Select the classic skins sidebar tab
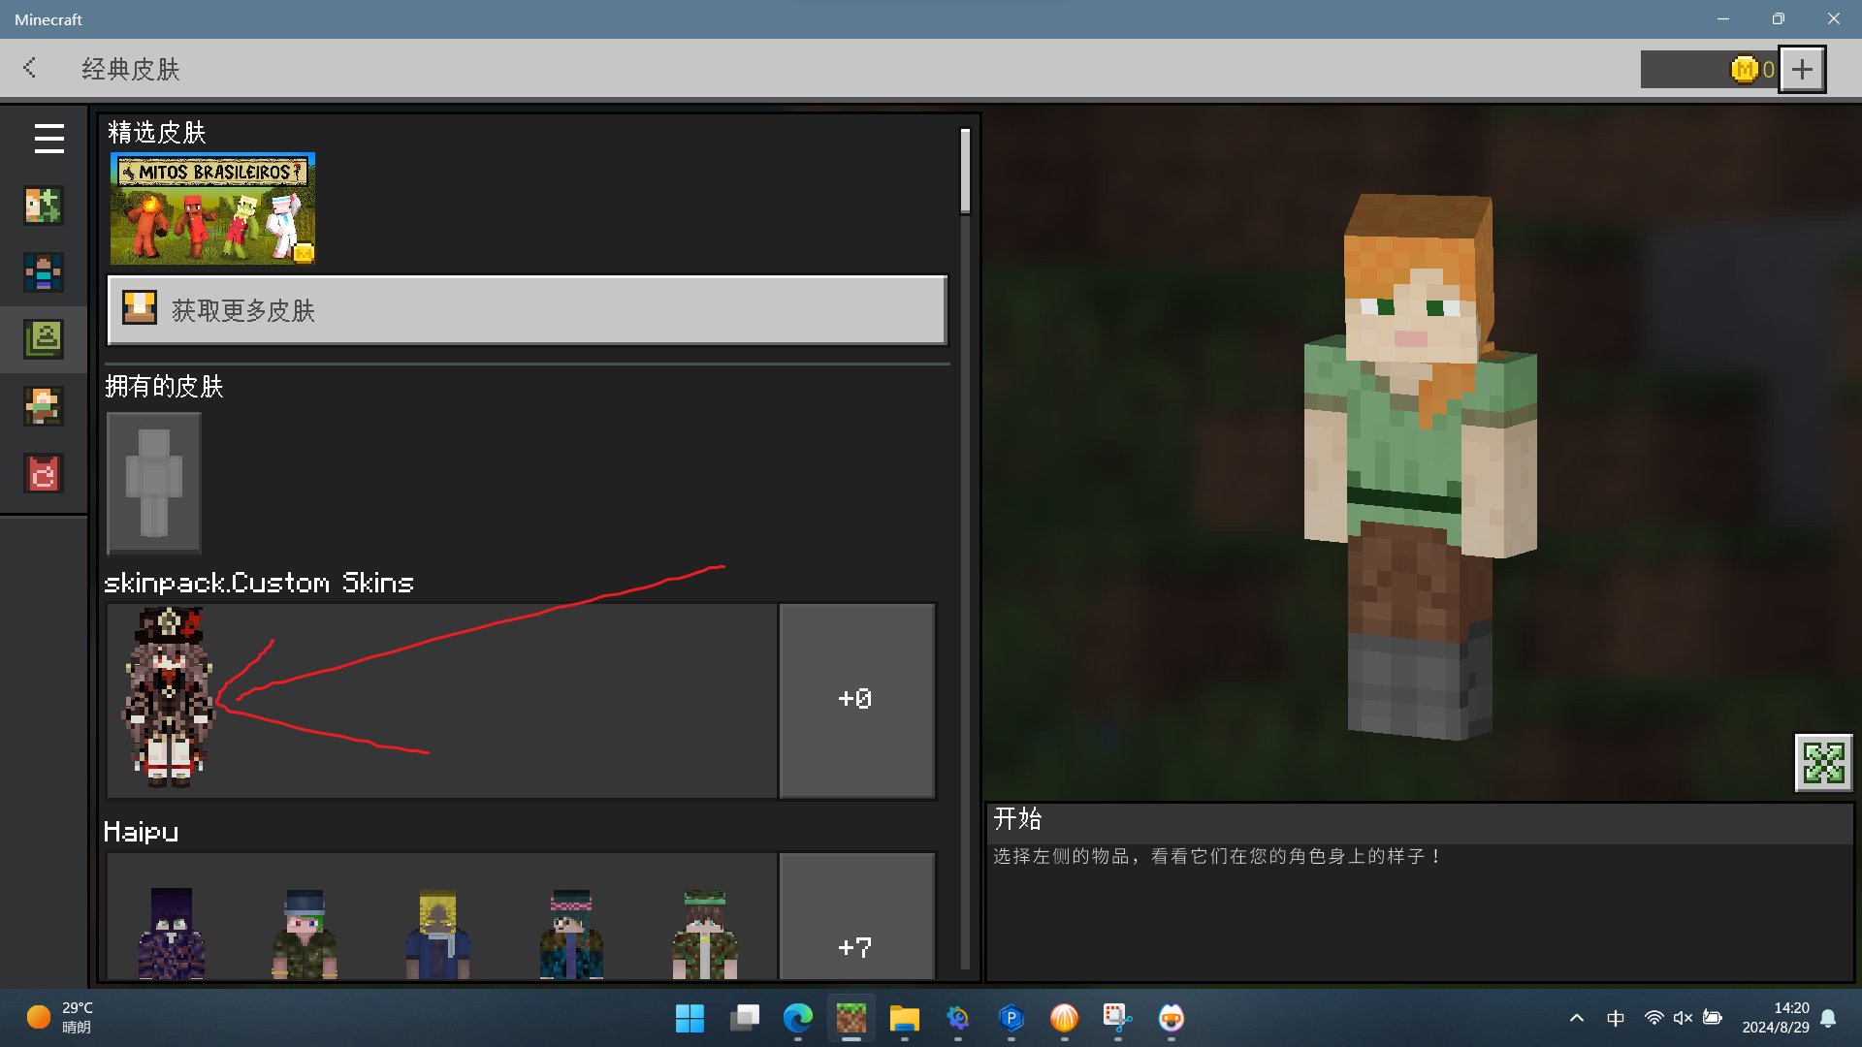Image resolution: width=1862 pixels, height=1047 pixels. tap(44, 339)
